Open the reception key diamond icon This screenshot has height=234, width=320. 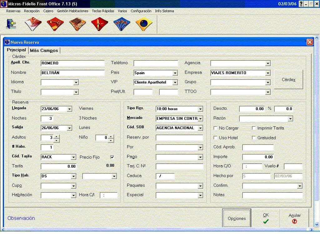[55, 24]
